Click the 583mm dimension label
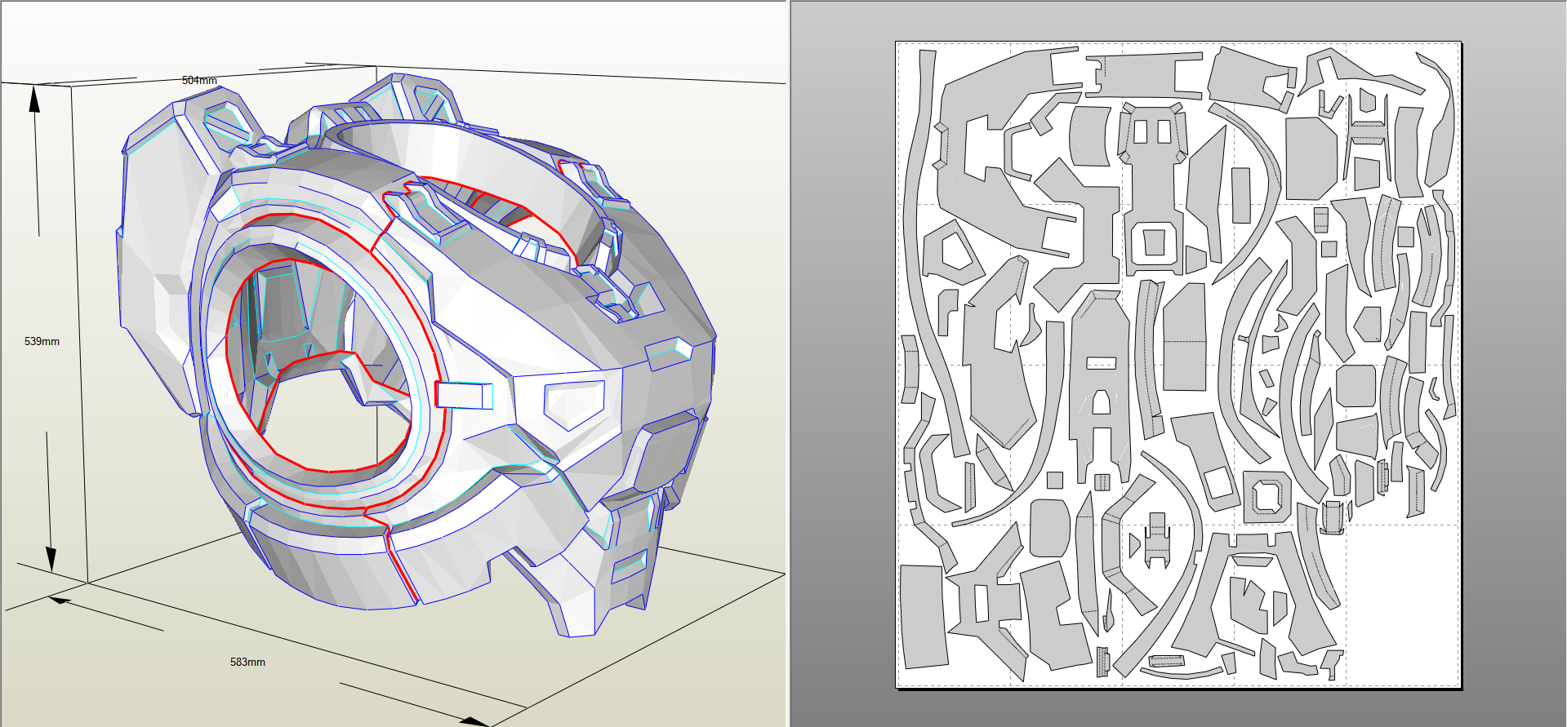Screen dimensions: 1567x727 pyautogui.click(x=247, y=662)
